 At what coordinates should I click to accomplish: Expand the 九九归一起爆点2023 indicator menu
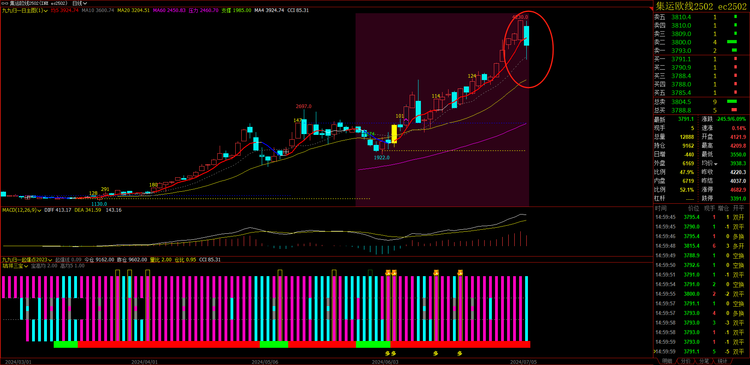50,260
